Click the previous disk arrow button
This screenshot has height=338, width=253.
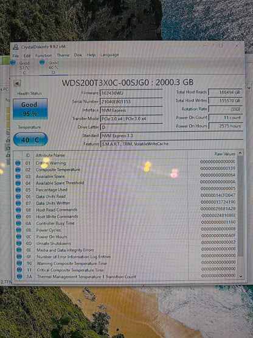coord(17,83)
